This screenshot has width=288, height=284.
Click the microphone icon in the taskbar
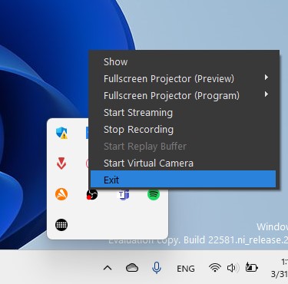[157, 268]
